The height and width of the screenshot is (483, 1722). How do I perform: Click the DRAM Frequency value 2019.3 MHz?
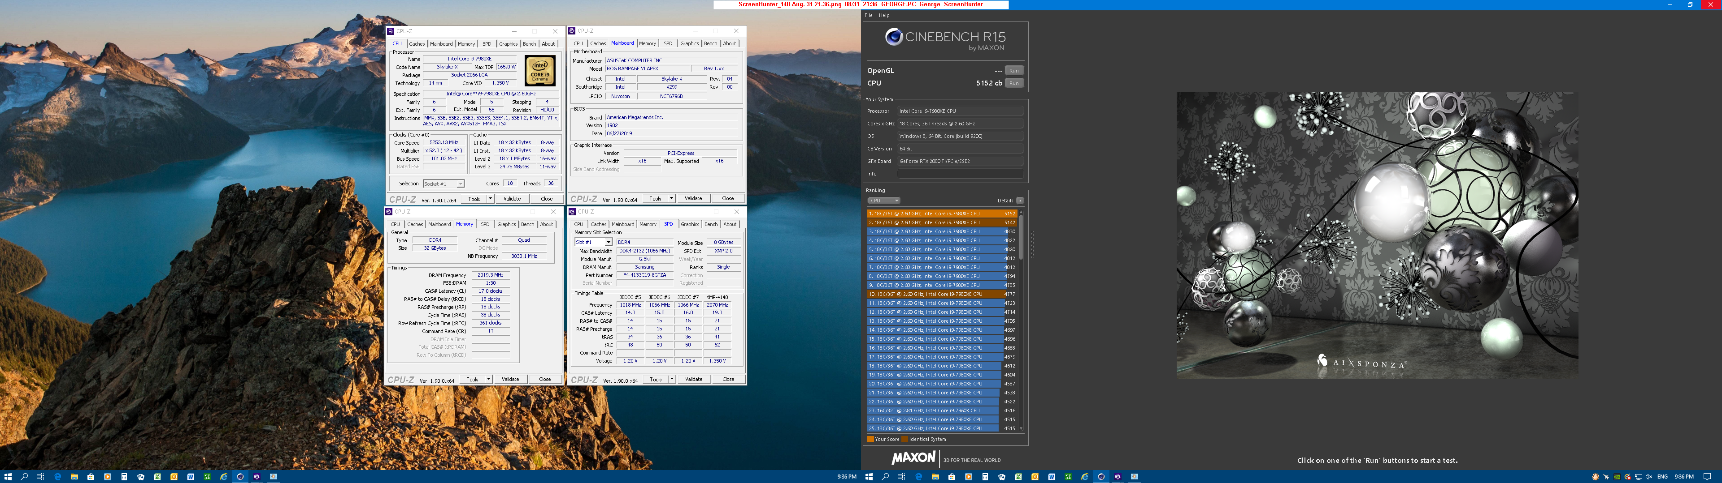(x=490, y=275)
